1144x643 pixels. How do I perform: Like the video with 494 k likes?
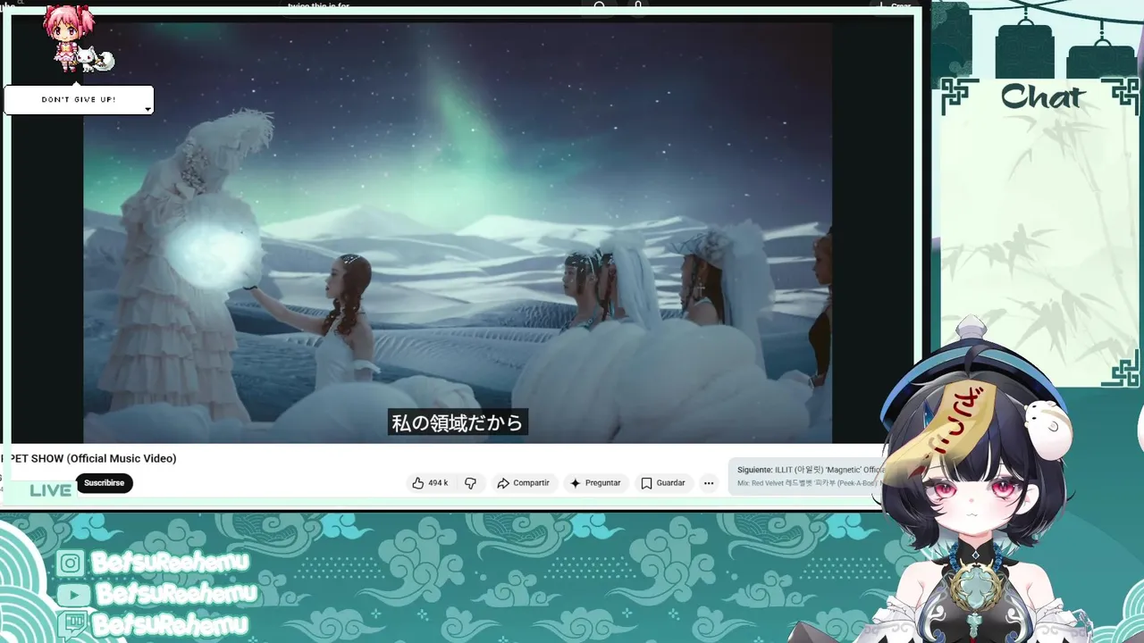click(430, 483)
